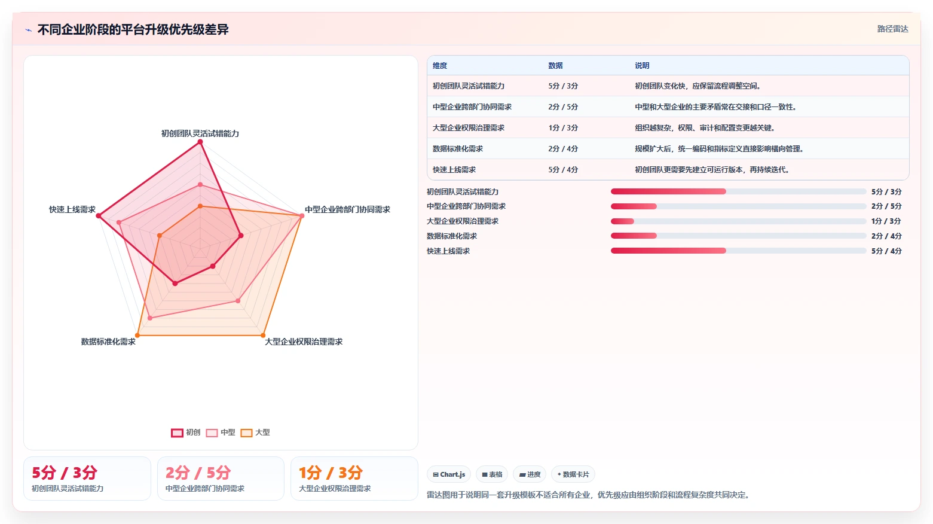The width and height of the screenshot is (933, 524).
Task: Click the 初创 data point on the 中型企业跨部门协同需求 axis
Action: (241, 236)
